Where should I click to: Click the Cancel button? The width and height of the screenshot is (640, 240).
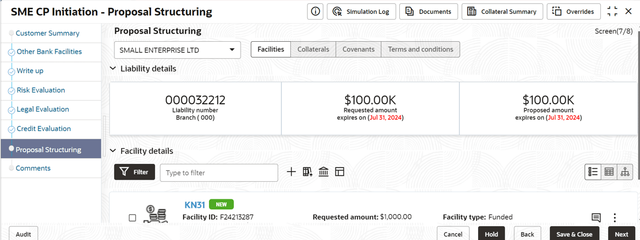(x=453, y=234)
